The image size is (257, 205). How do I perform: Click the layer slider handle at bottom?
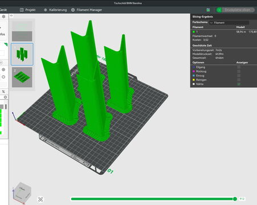[x=235, y=199]
